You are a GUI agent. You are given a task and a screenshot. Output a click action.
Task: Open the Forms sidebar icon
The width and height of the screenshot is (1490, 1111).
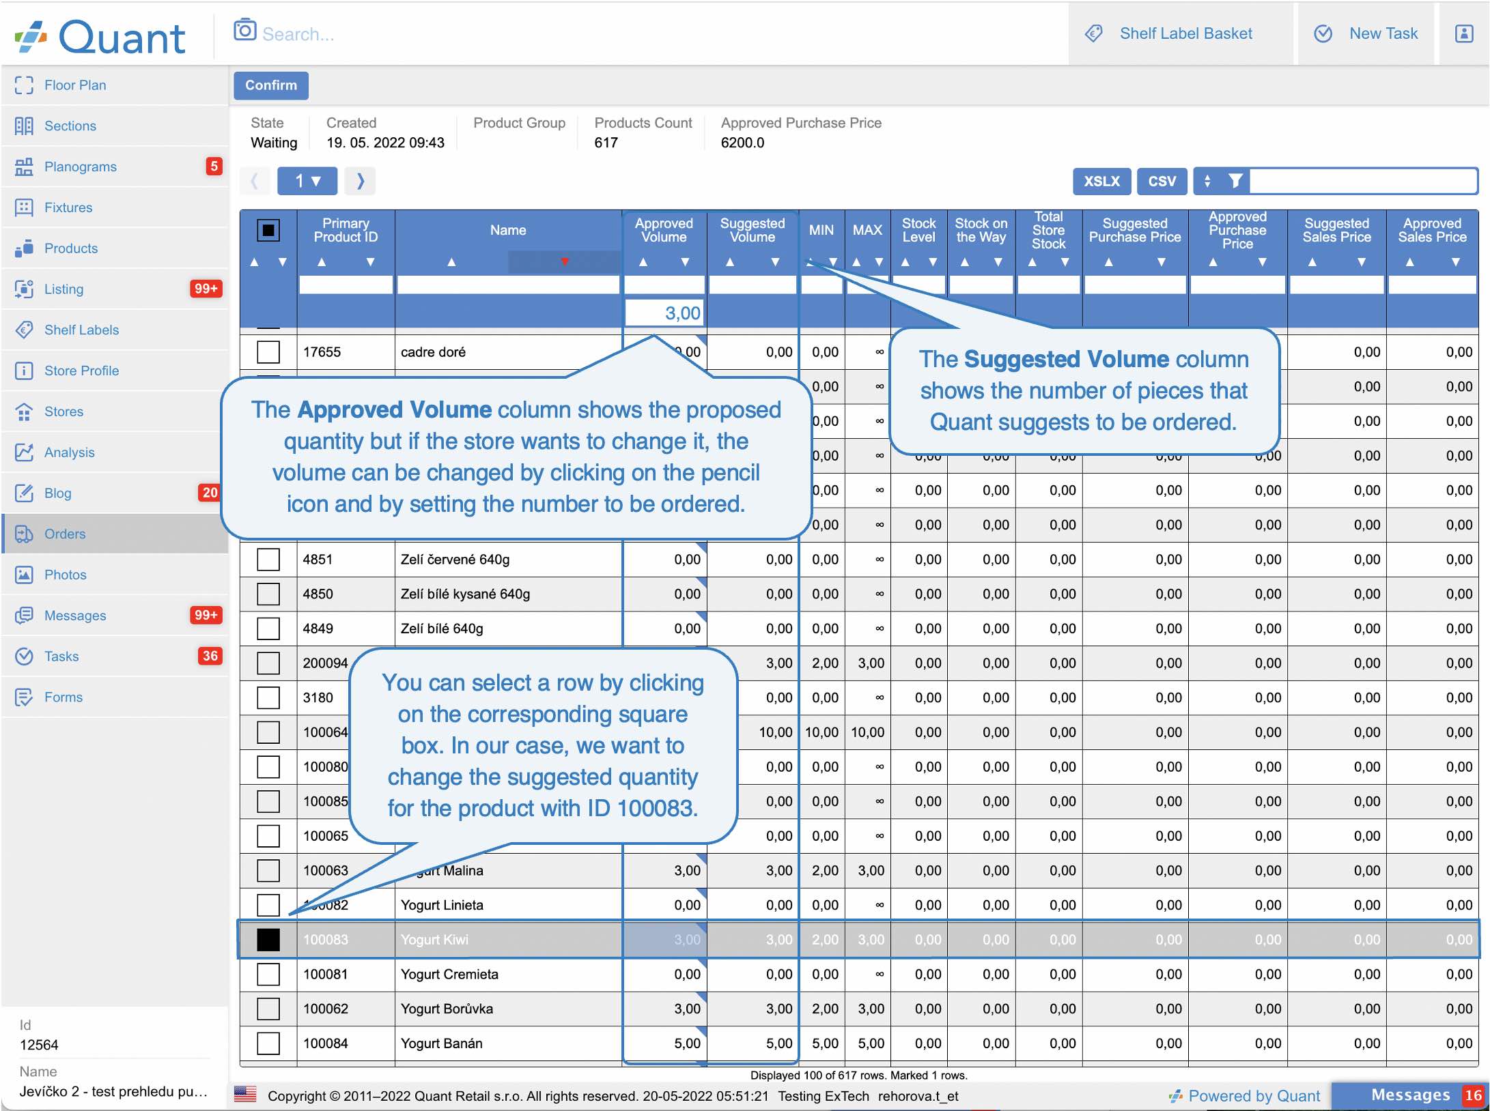(x=24, y=697)
